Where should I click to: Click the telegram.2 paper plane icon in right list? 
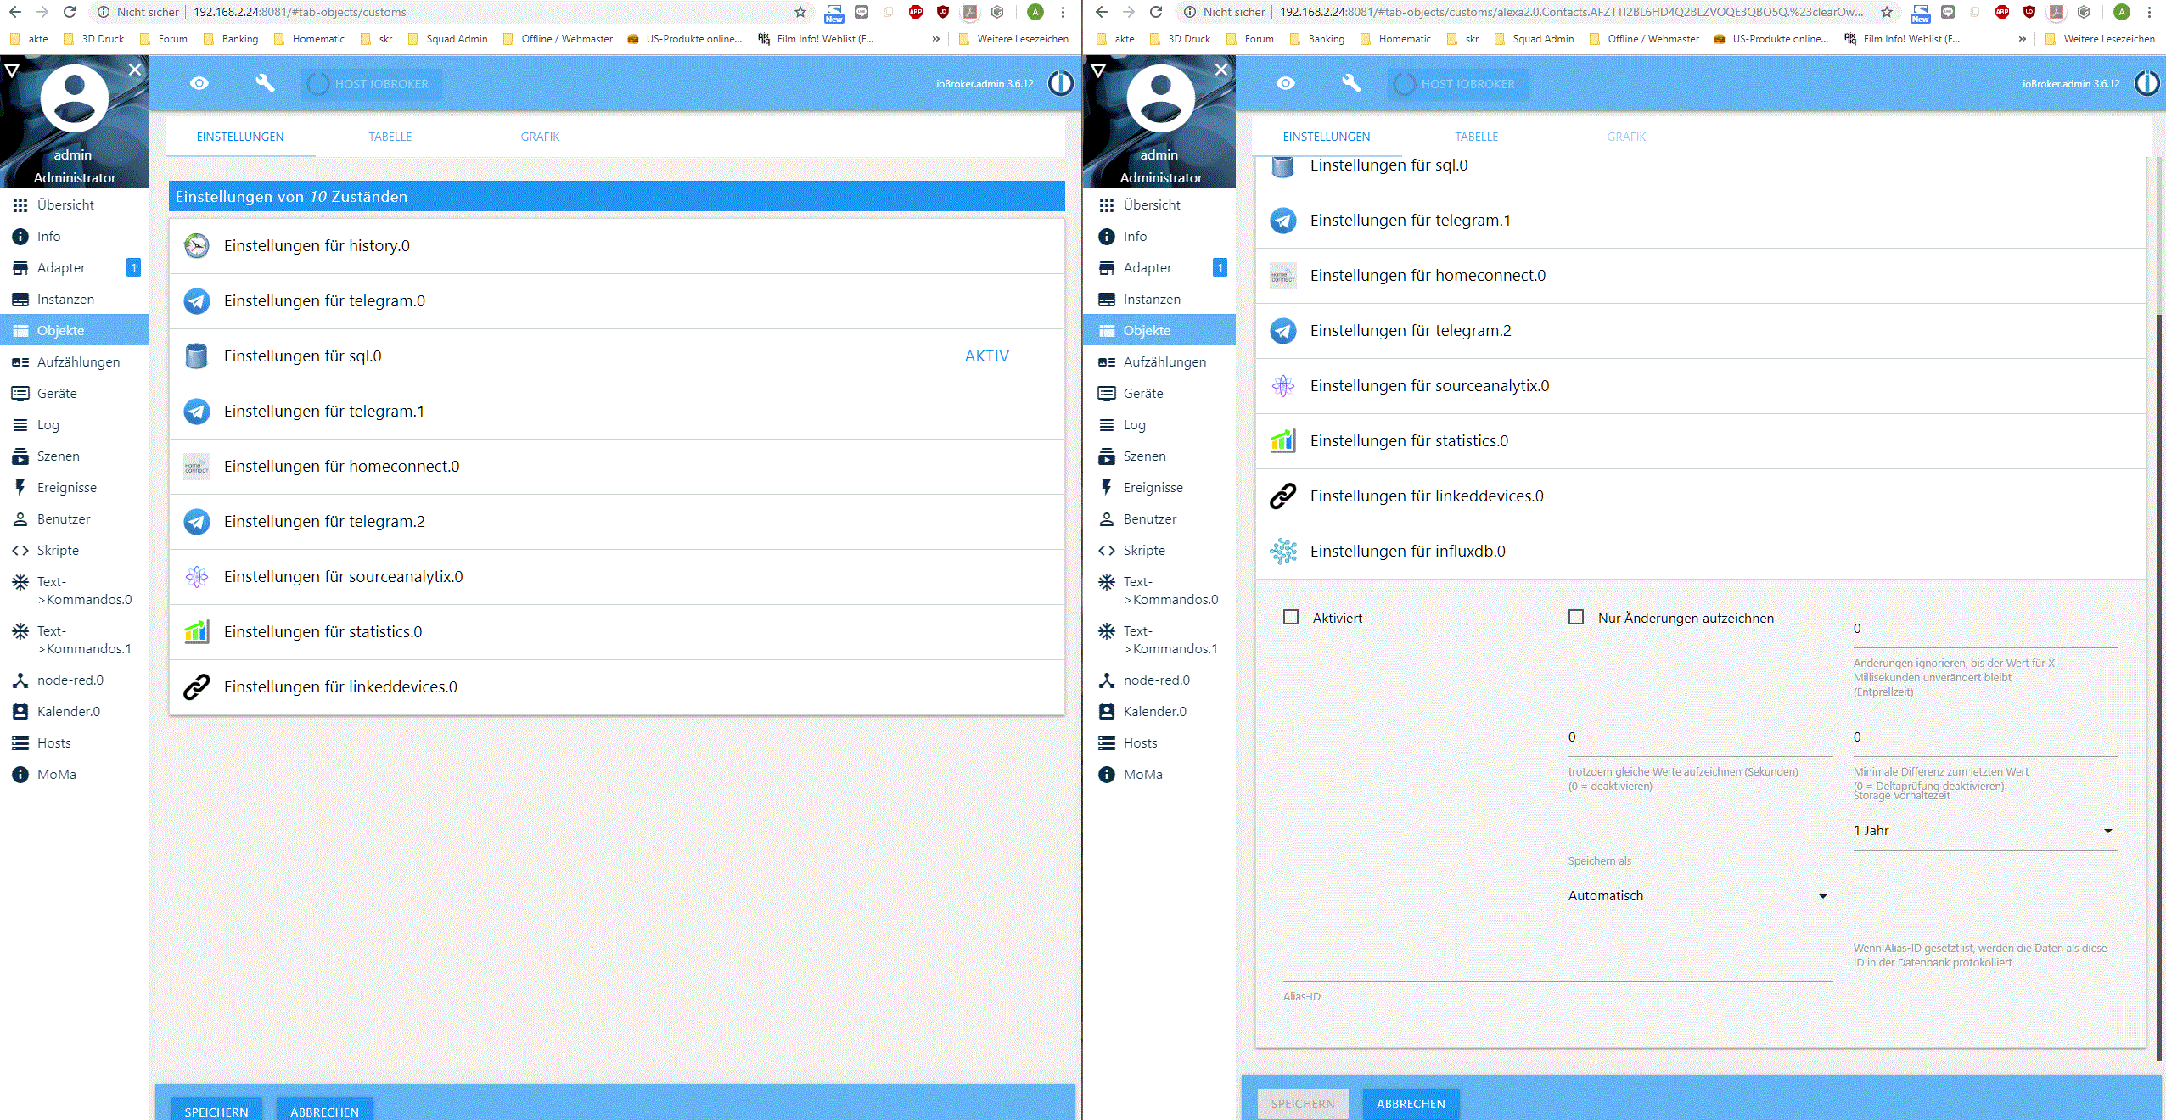tap(1282, 331)
